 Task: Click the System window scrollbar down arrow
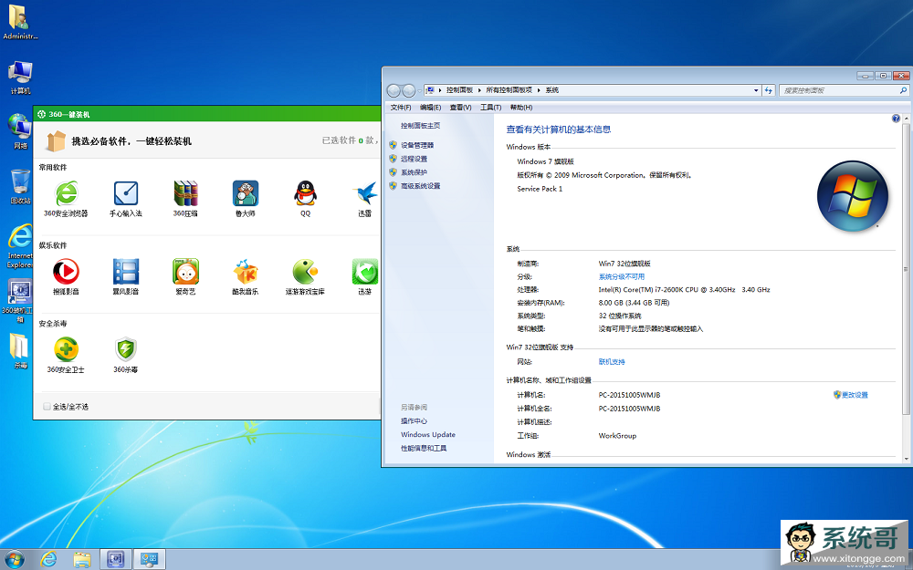point(906,459)
